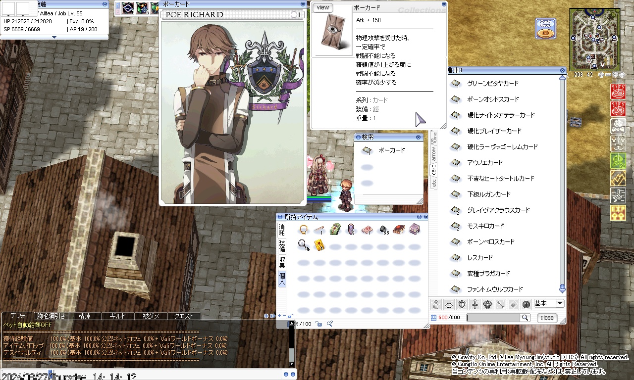Select the ring filter icon in storage
Image resolution: width=634 pixels, height=380 pixels.
click(x=449, y=304)
